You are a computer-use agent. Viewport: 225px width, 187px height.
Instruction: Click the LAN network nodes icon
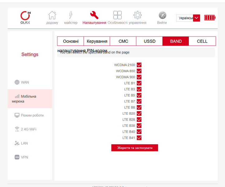point(17,143)
